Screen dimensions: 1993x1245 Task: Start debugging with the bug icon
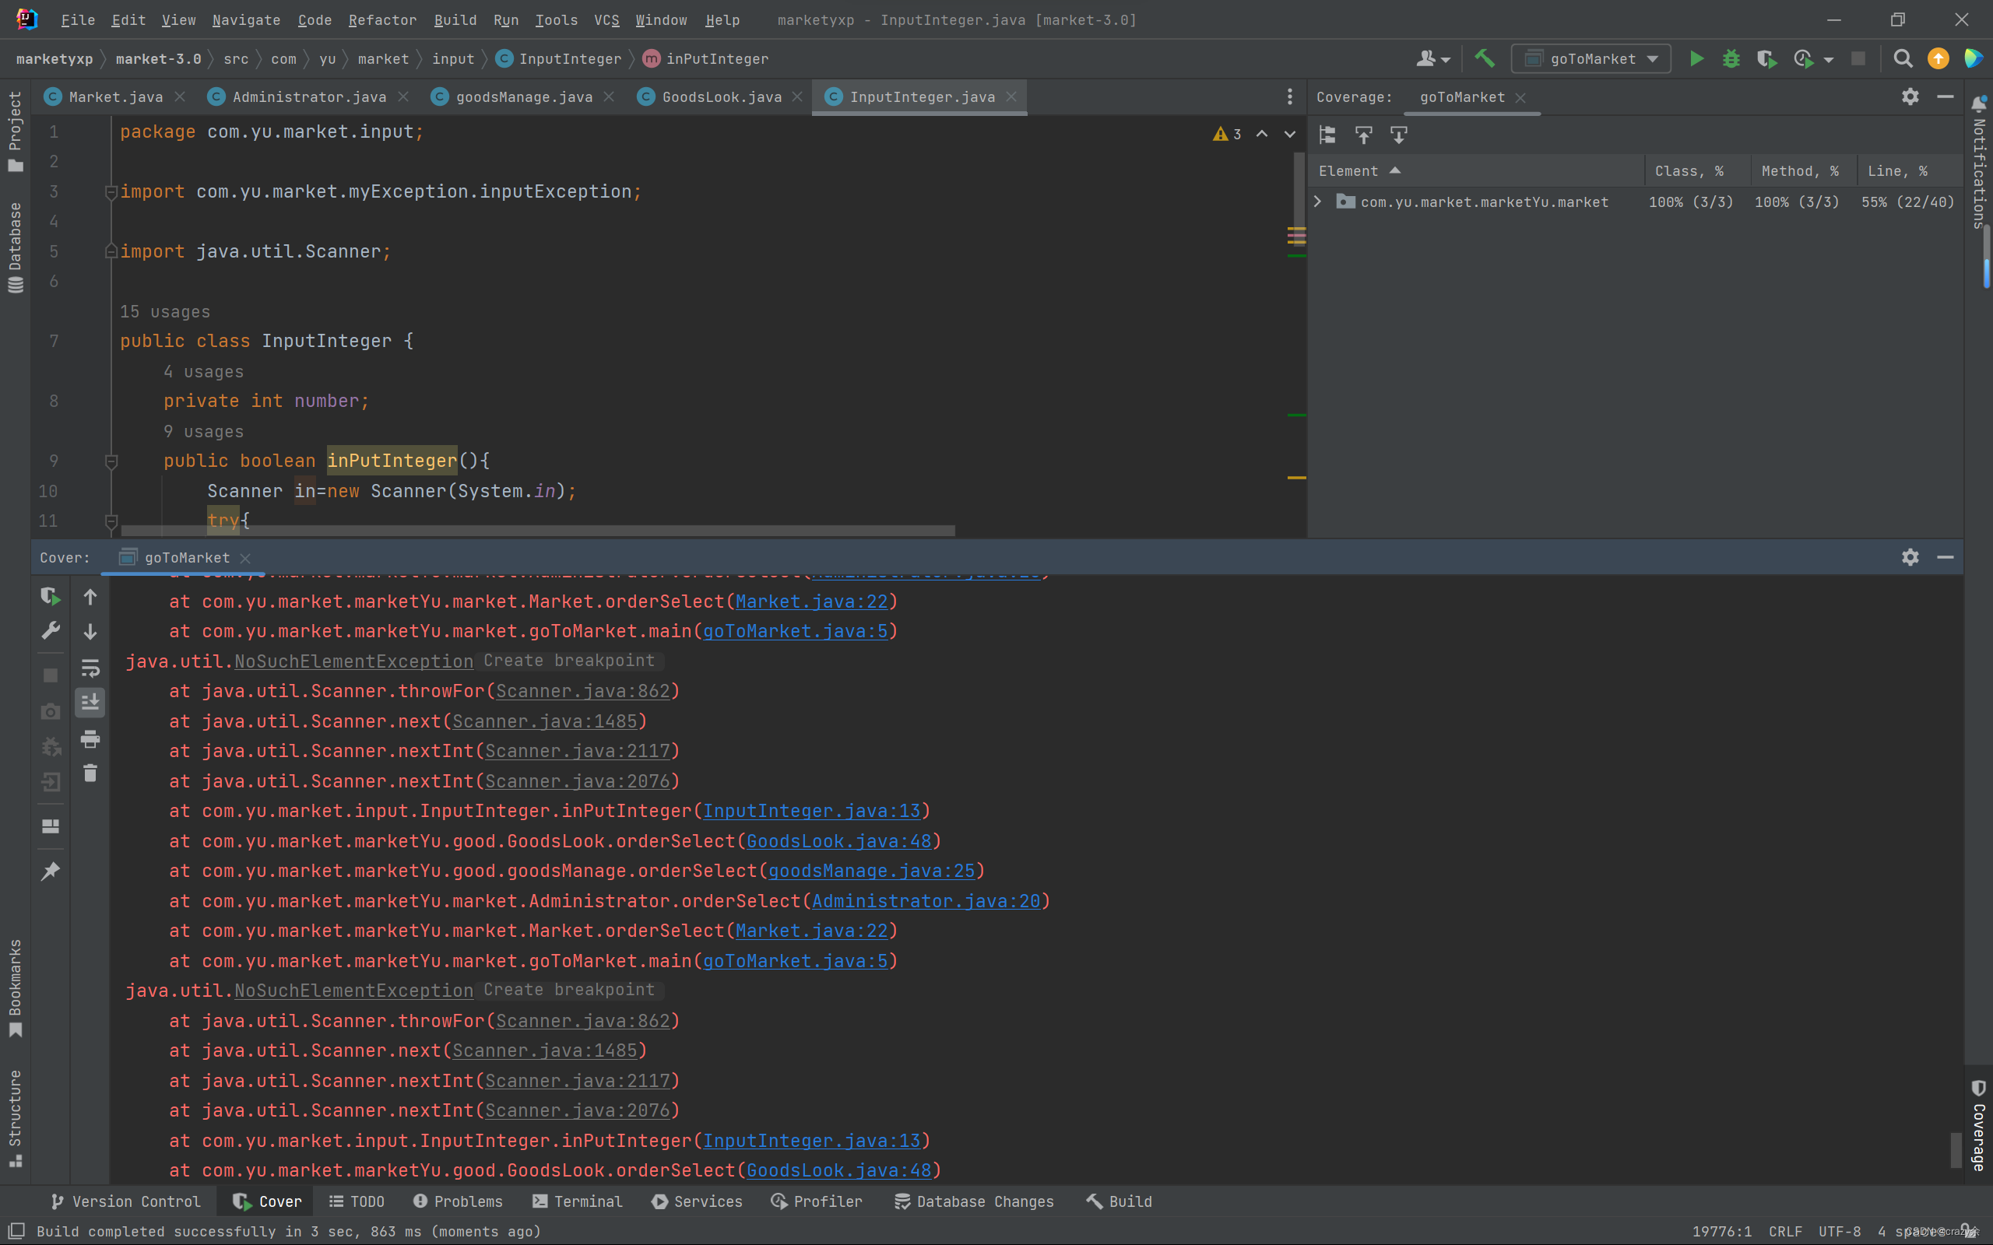pyautogui.click(x=1731, y=58)
